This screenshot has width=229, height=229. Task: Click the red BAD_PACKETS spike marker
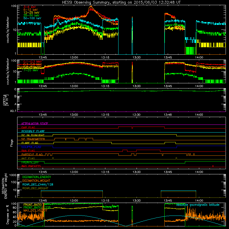tap(213, 166)
